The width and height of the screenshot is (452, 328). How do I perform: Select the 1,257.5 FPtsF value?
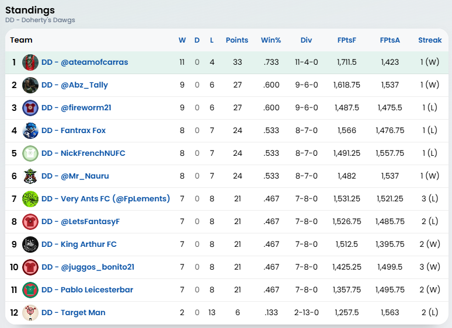click(x=347, y=312)
